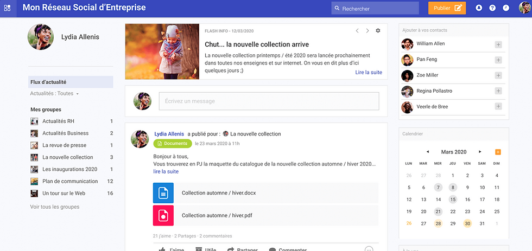Go to previous month in calendar

[x=428, y=152]
